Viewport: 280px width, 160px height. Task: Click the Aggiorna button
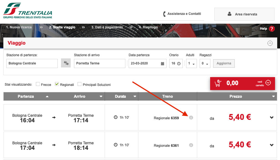coord(224,63)
